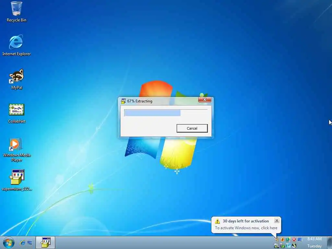Screen dimensions: 332x249
Task: Click the teal T tray icon
Action: tap(288, 246)
